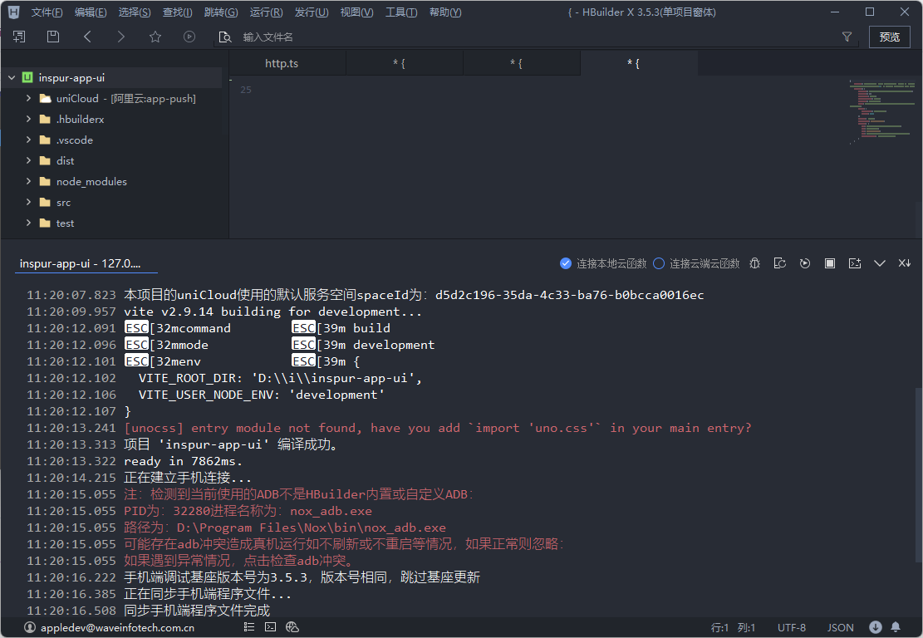The width and height of the screenshot is (923, 638).
Task: Open the 选择(S) menu
Action: pos(135,12)
